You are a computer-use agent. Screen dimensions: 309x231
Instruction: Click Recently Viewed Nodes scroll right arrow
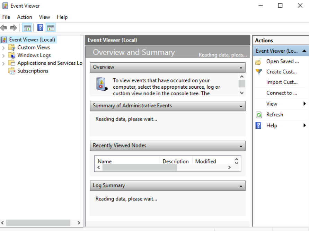click(229, 167)
